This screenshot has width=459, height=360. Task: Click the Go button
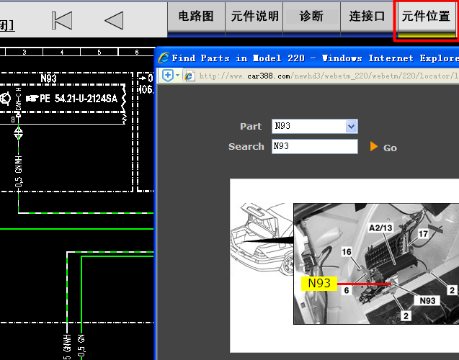(391, 148)
